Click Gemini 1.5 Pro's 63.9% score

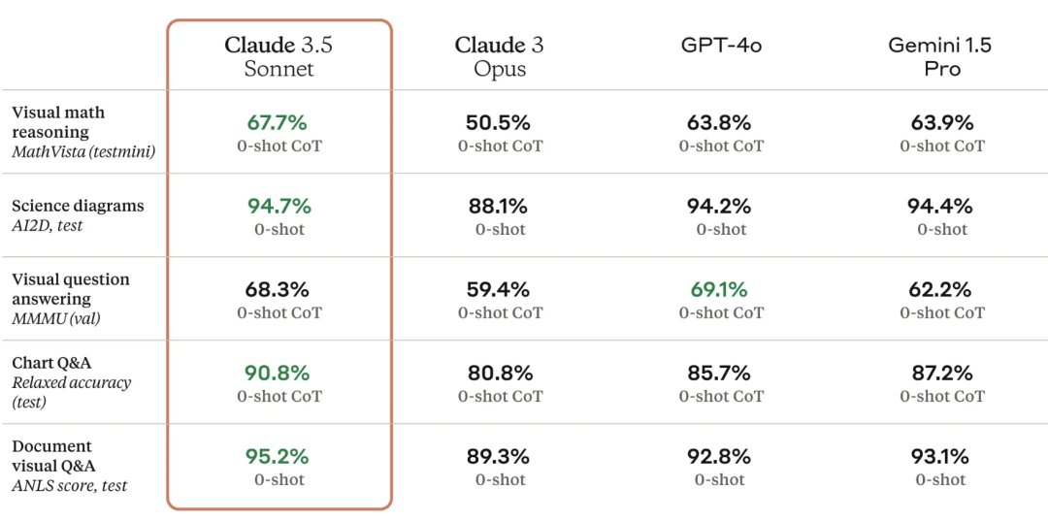point(941,123)
